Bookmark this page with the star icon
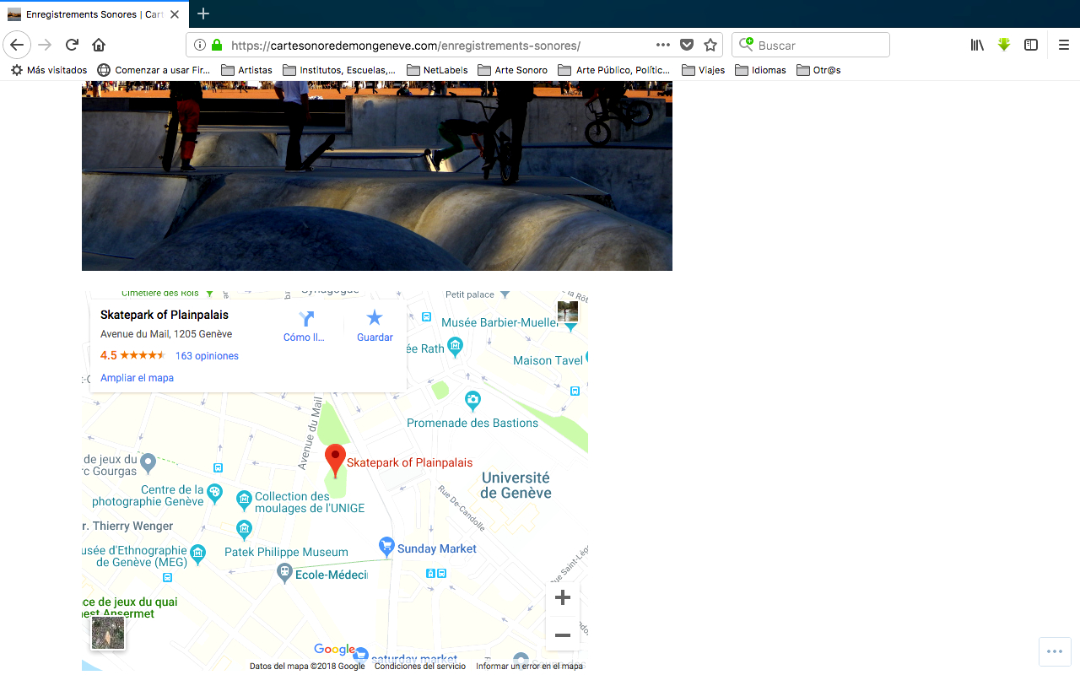This screenshot has height=675, width=1080. (x=710, y=45)
